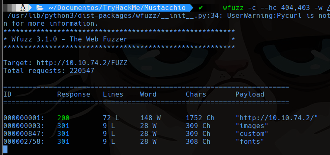Click the "fonts" payload

[250, 142]
